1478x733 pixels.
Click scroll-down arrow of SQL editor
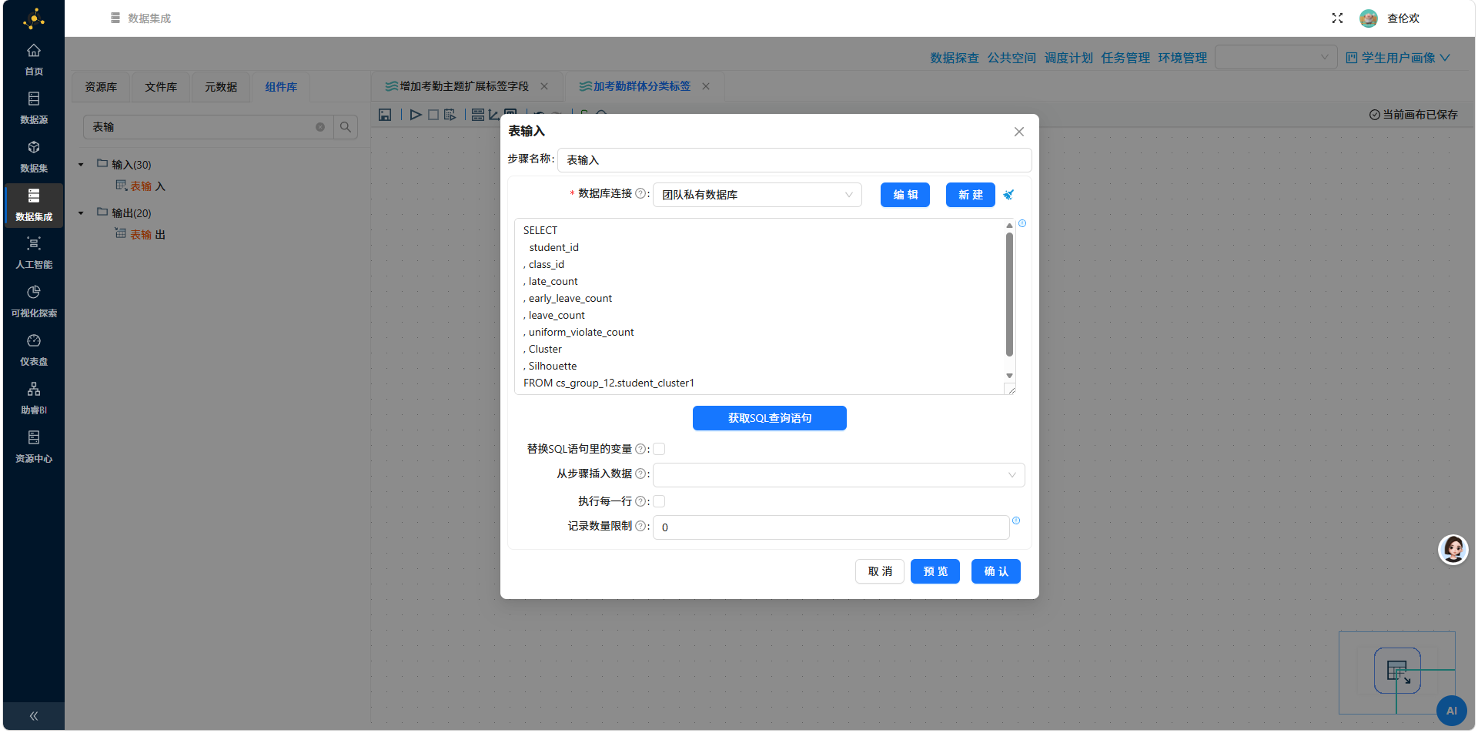pyautogui.click(x=1009, y=376)
